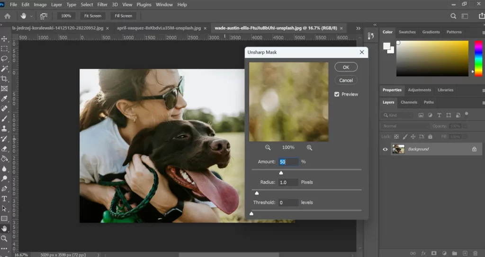Select the Pen tool
485x257 pixels.
tap(4, 189)
